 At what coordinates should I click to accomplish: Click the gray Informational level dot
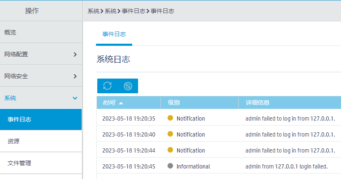tap(170, 166)
